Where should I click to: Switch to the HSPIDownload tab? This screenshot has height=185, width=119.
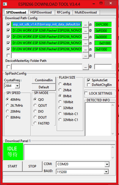[41, 12]
